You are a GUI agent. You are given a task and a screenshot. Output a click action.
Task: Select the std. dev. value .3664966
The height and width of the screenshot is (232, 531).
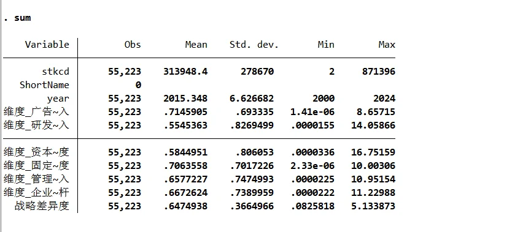pos(252,206)
